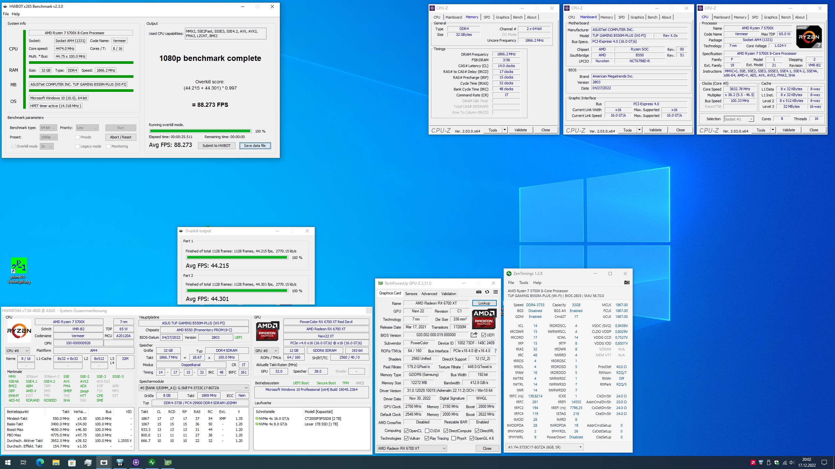This screenshot has width=835, height=469.
Task: Open volume control in system tray
Action: click(x=793, y=462)
